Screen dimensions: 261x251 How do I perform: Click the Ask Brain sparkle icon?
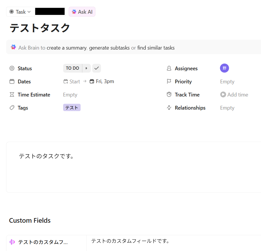click(x=13, y=47)
